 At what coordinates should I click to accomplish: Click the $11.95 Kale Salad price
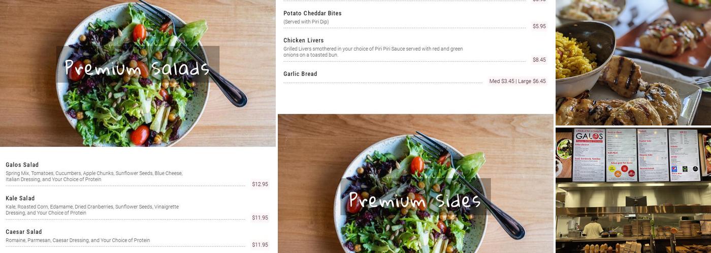click(260, 218)
